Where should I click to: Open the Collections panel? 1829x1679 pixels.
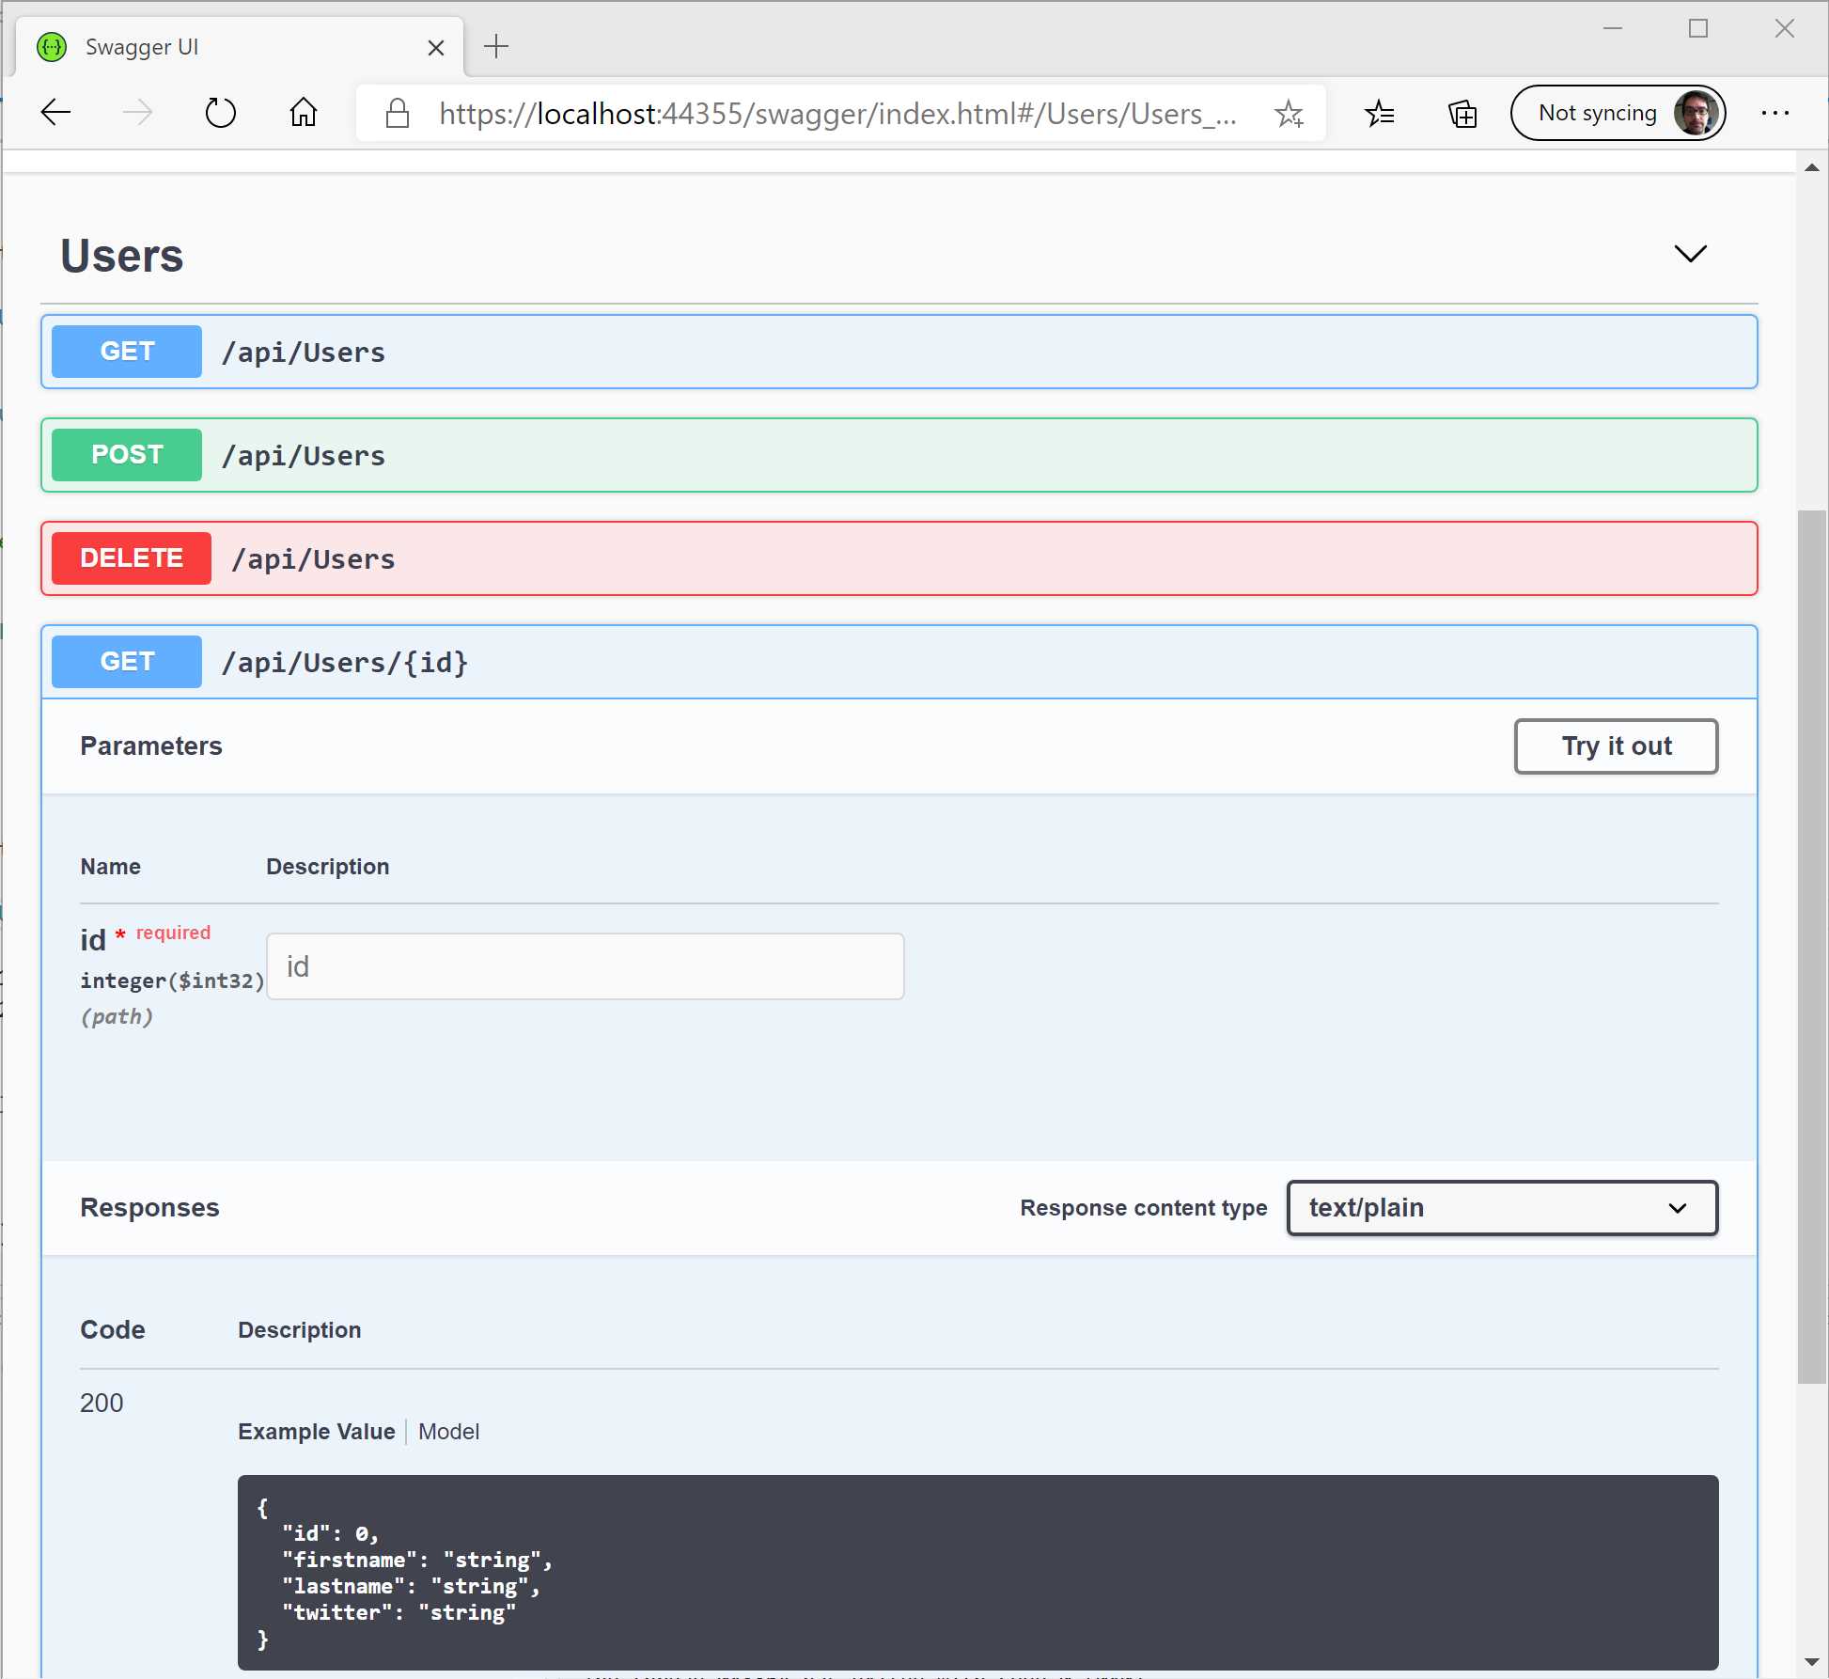[1462, 113]
